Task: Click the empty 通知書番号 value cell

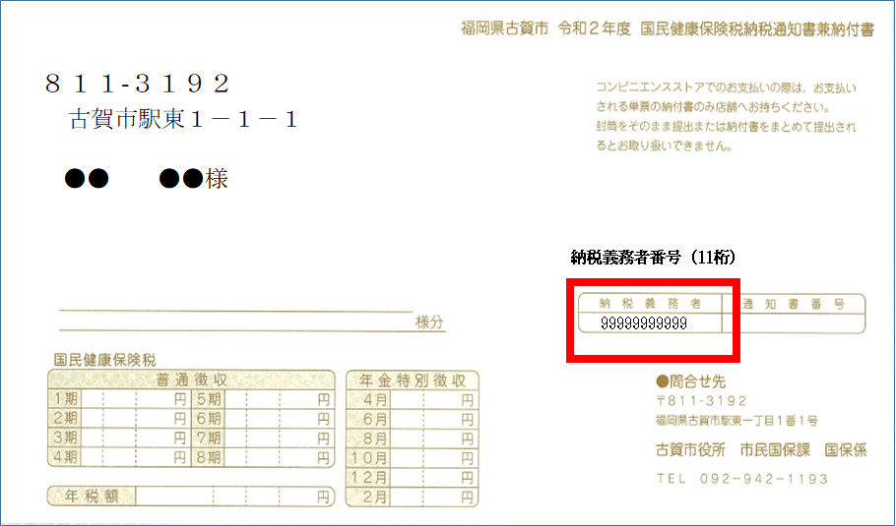Action: click(794, 322)
